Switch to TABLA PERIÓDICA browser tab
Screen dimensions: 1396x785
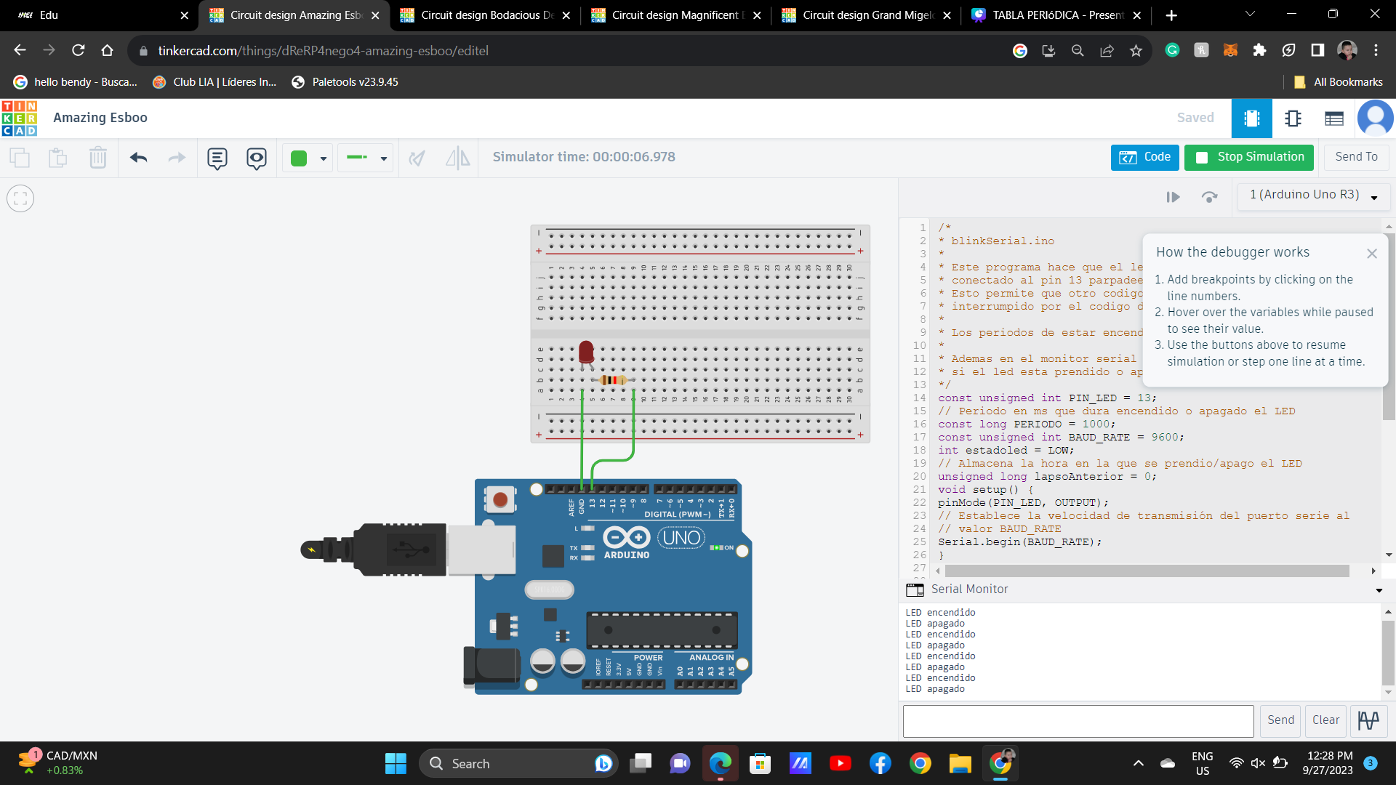click(1056, 15)
